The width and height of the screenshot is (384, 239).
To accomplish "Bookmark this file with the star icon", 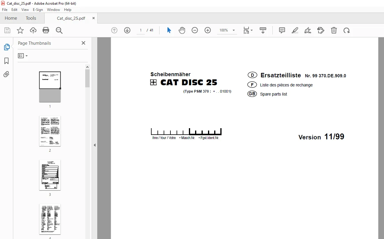I will point(20,30).
